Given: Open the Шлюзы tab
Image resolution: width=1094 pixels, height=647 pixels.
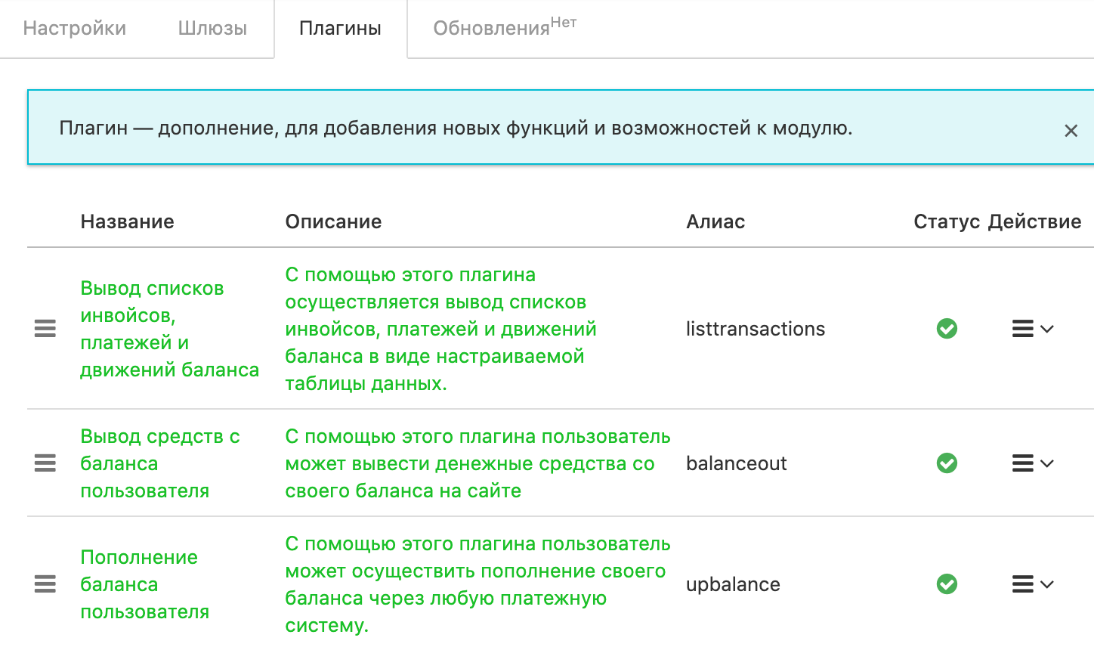Looking at the screenshot, I should [212, 29].
